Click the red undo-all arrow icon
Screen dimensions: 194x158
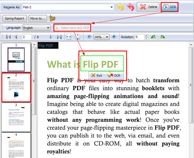point(131,7)
